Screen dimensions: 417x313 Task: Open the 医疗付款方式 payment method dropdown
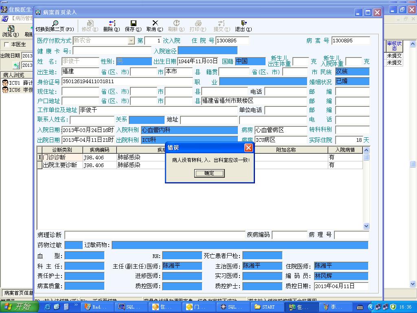point(131,41)
